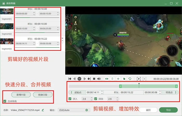Image resolution: width=182 pixels, height=116 pixels.
Task: Click the time readout 00:00:19.22/00:00:30.08
Action: click(x=166, y=79)
